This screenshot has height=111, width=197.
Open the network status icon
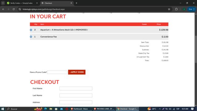(174, 109)
